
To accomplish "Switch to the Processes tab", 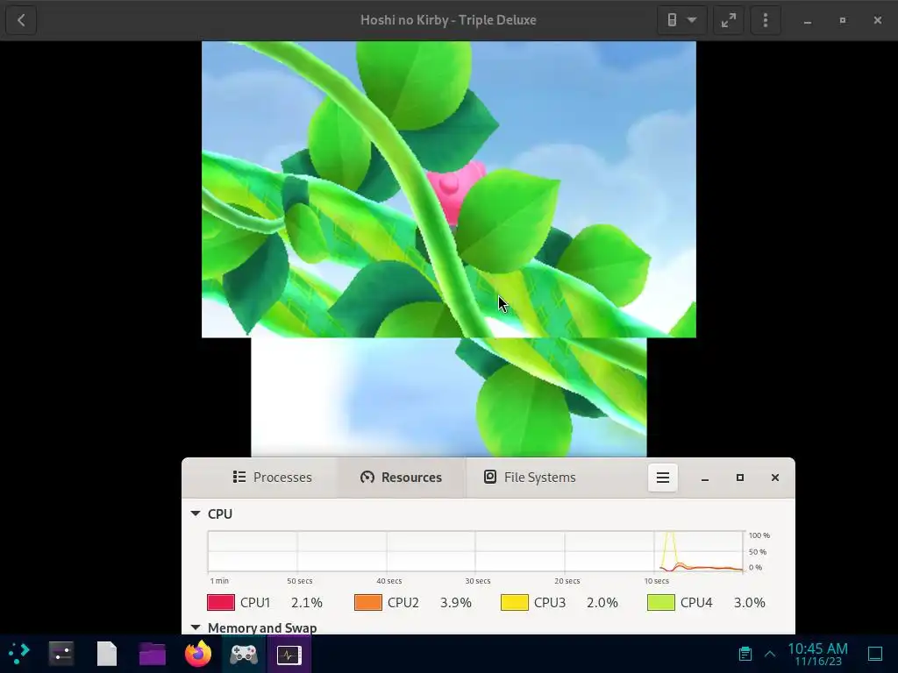I will [272, 478].
